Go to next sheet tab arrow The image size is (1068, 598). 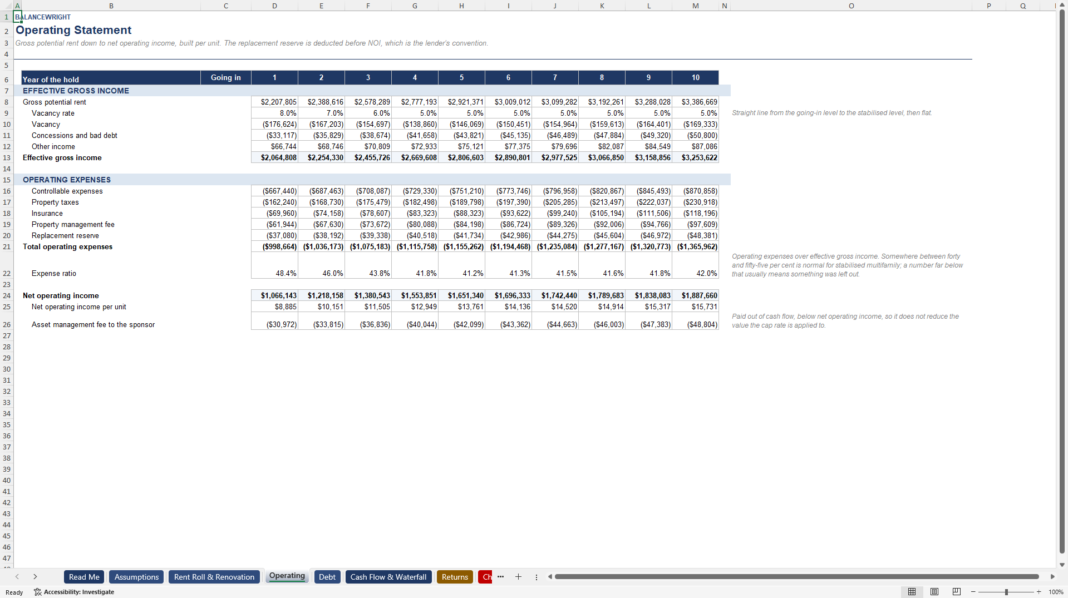[35, 577]
